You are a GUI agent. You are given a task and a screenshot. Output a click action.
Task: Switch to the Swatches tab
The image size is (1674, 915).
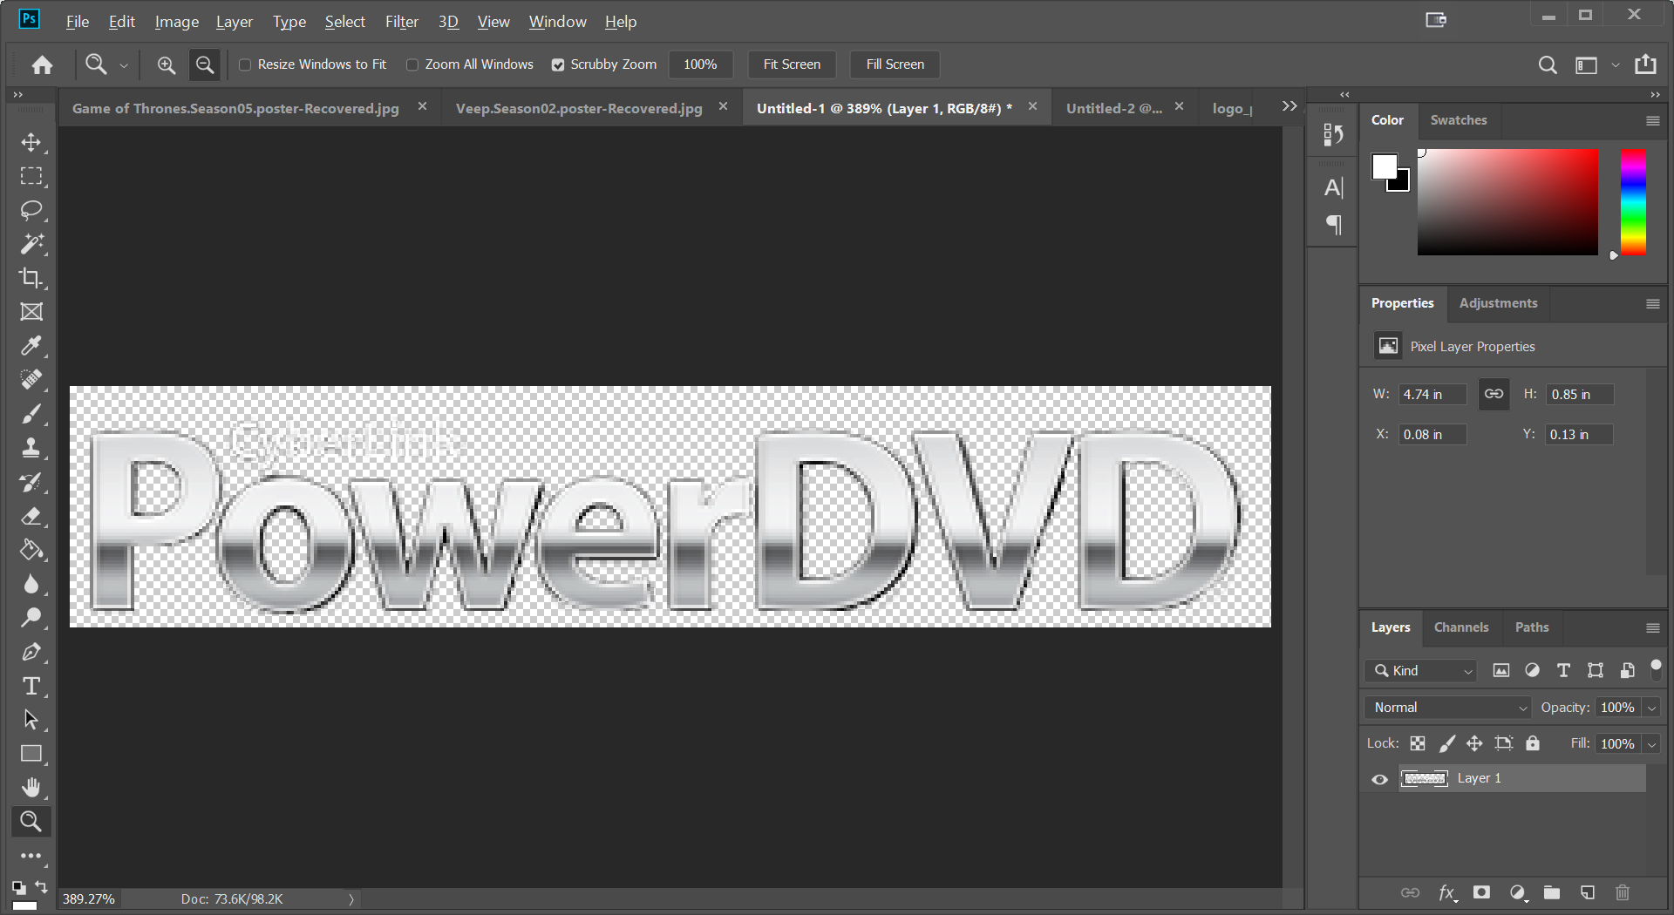(x=1459, y=120)
